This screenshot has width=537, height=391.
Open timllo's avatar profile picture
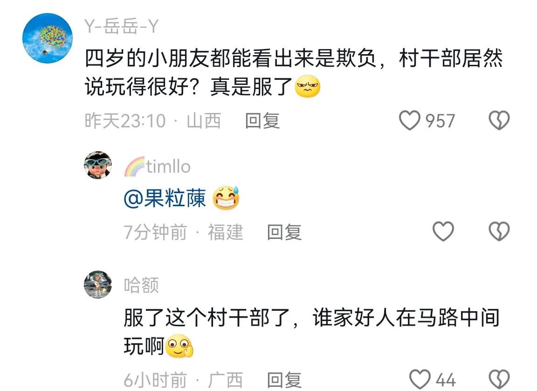[x=98, y=165]
